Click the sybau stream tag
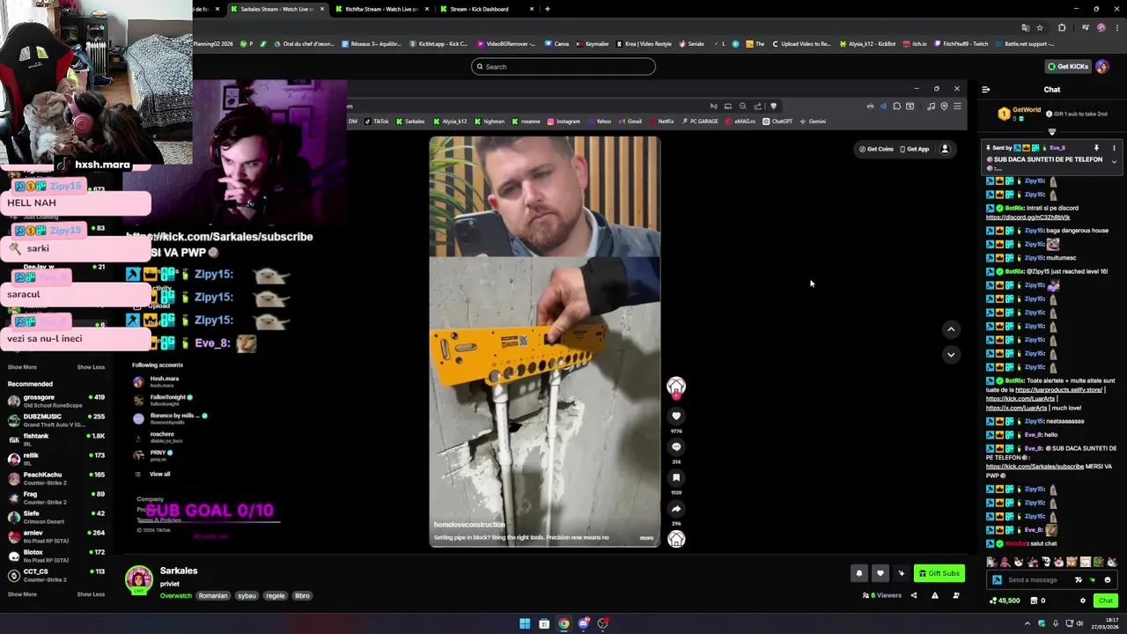 (x=247, y=595)
